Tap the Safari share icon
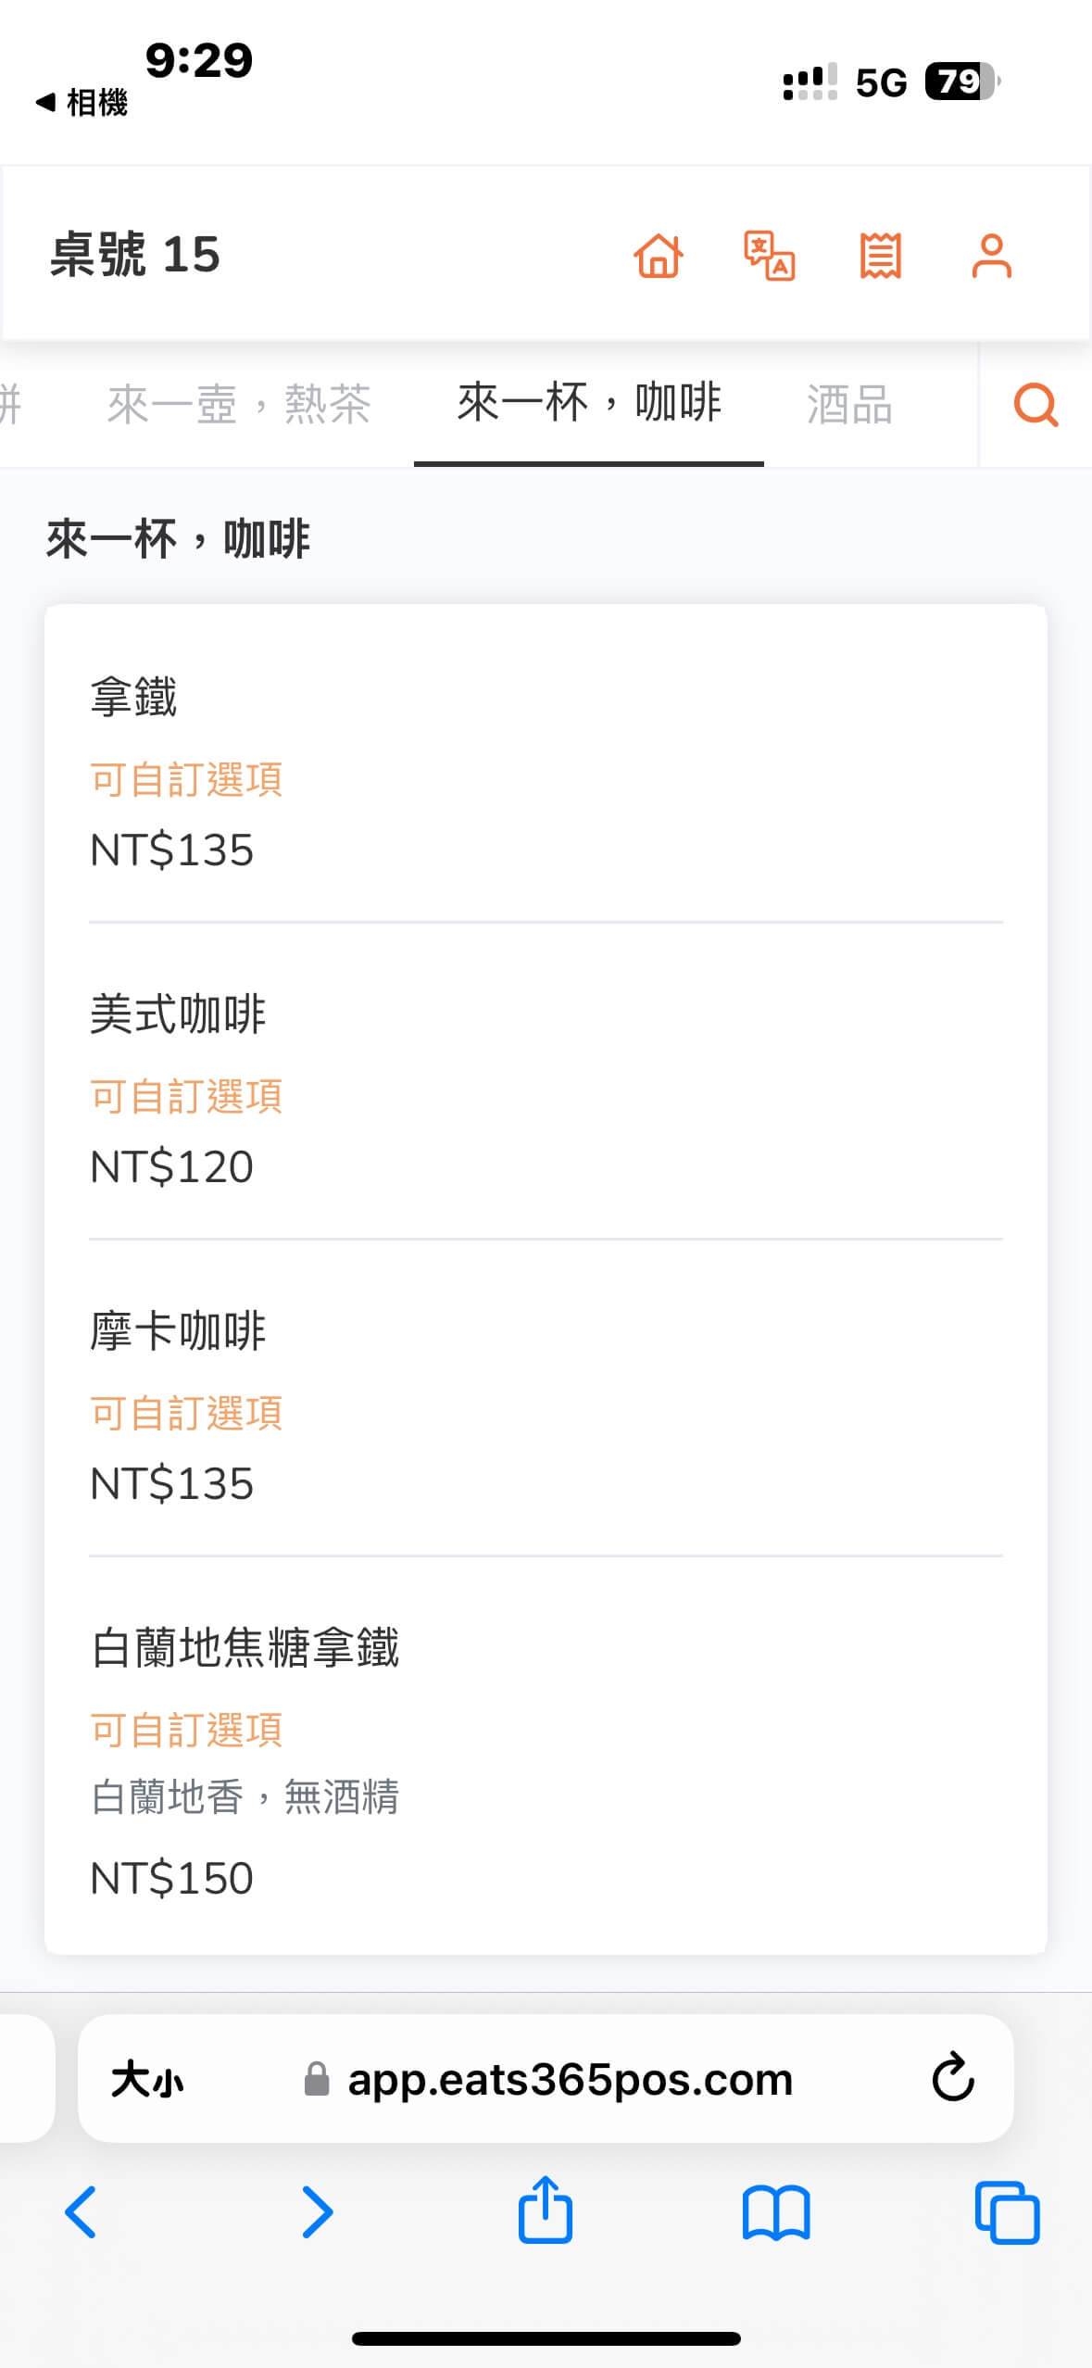This screenshot has height=2368, width=1092. pos(546,2211)
